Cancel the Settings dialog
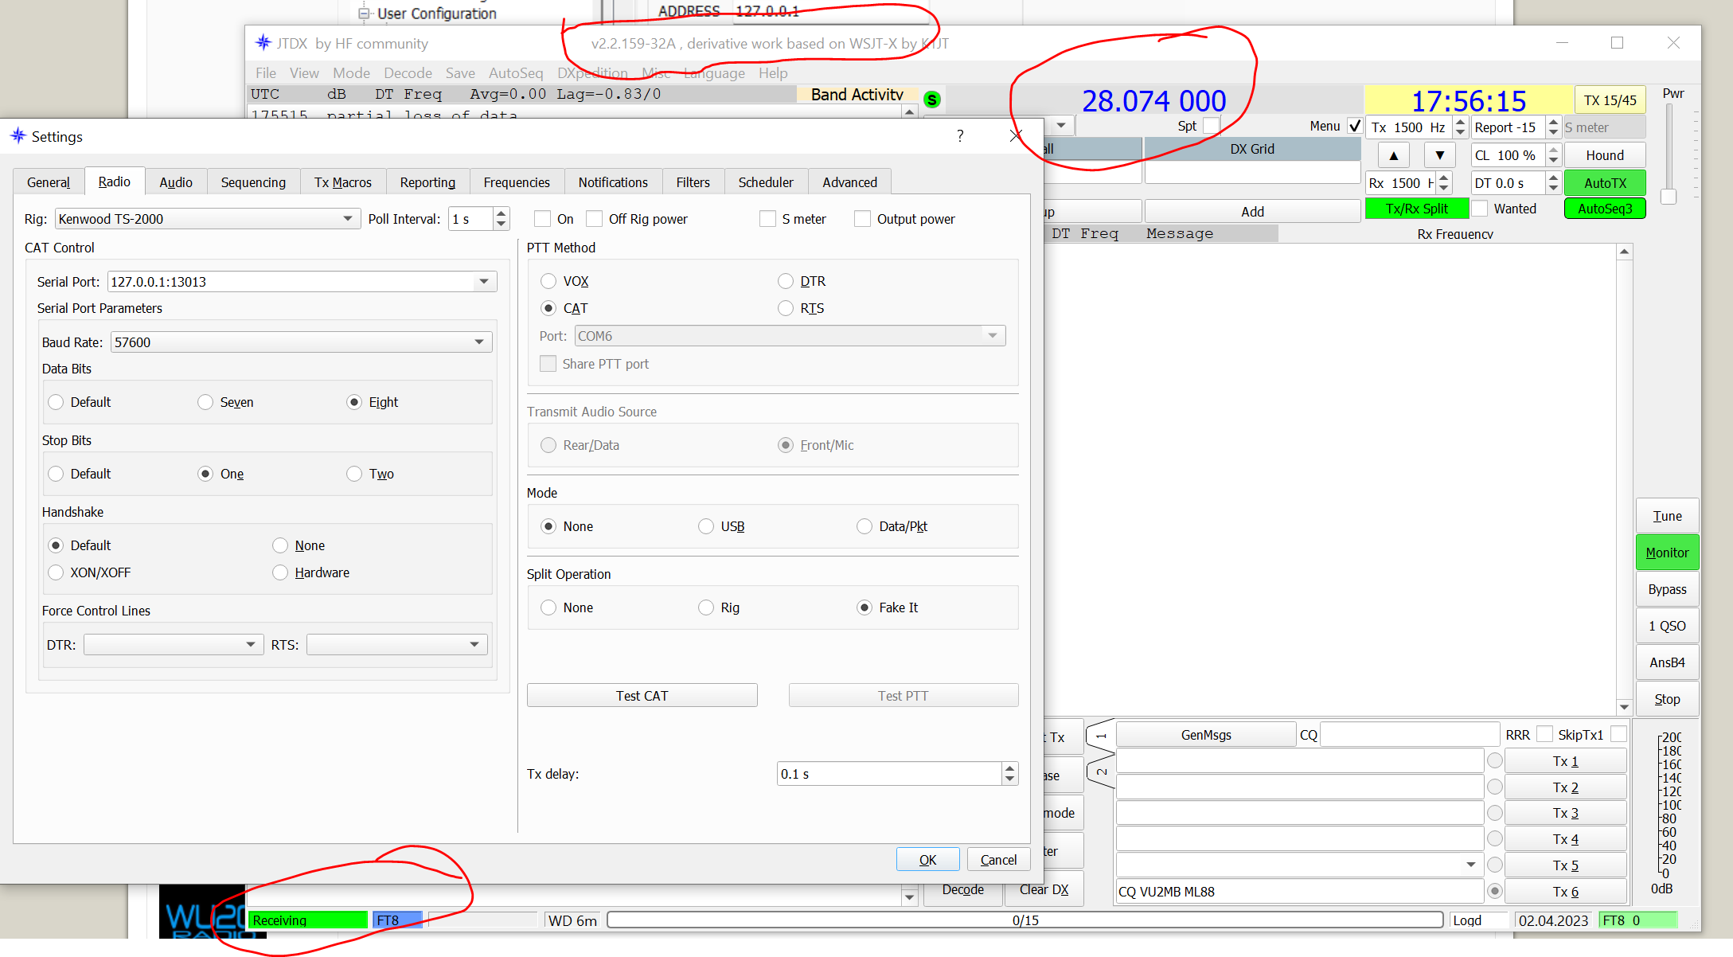Viewport: 1733px width, 957px height. point(998,860)
